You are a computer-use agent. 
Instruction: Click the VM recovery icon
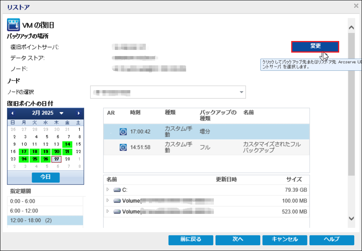click(14, 24)
